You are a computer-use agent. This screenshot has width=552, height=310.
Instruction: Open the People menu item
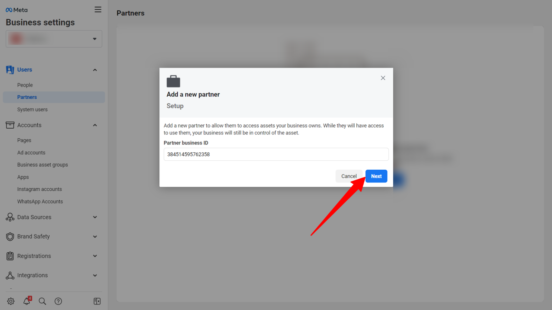(25, 85)
